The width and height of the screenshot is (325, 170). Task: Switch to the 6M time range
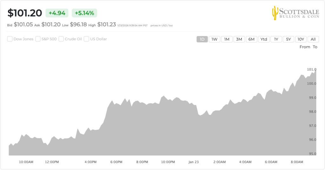pyautogui.click(x=251, y=39)
